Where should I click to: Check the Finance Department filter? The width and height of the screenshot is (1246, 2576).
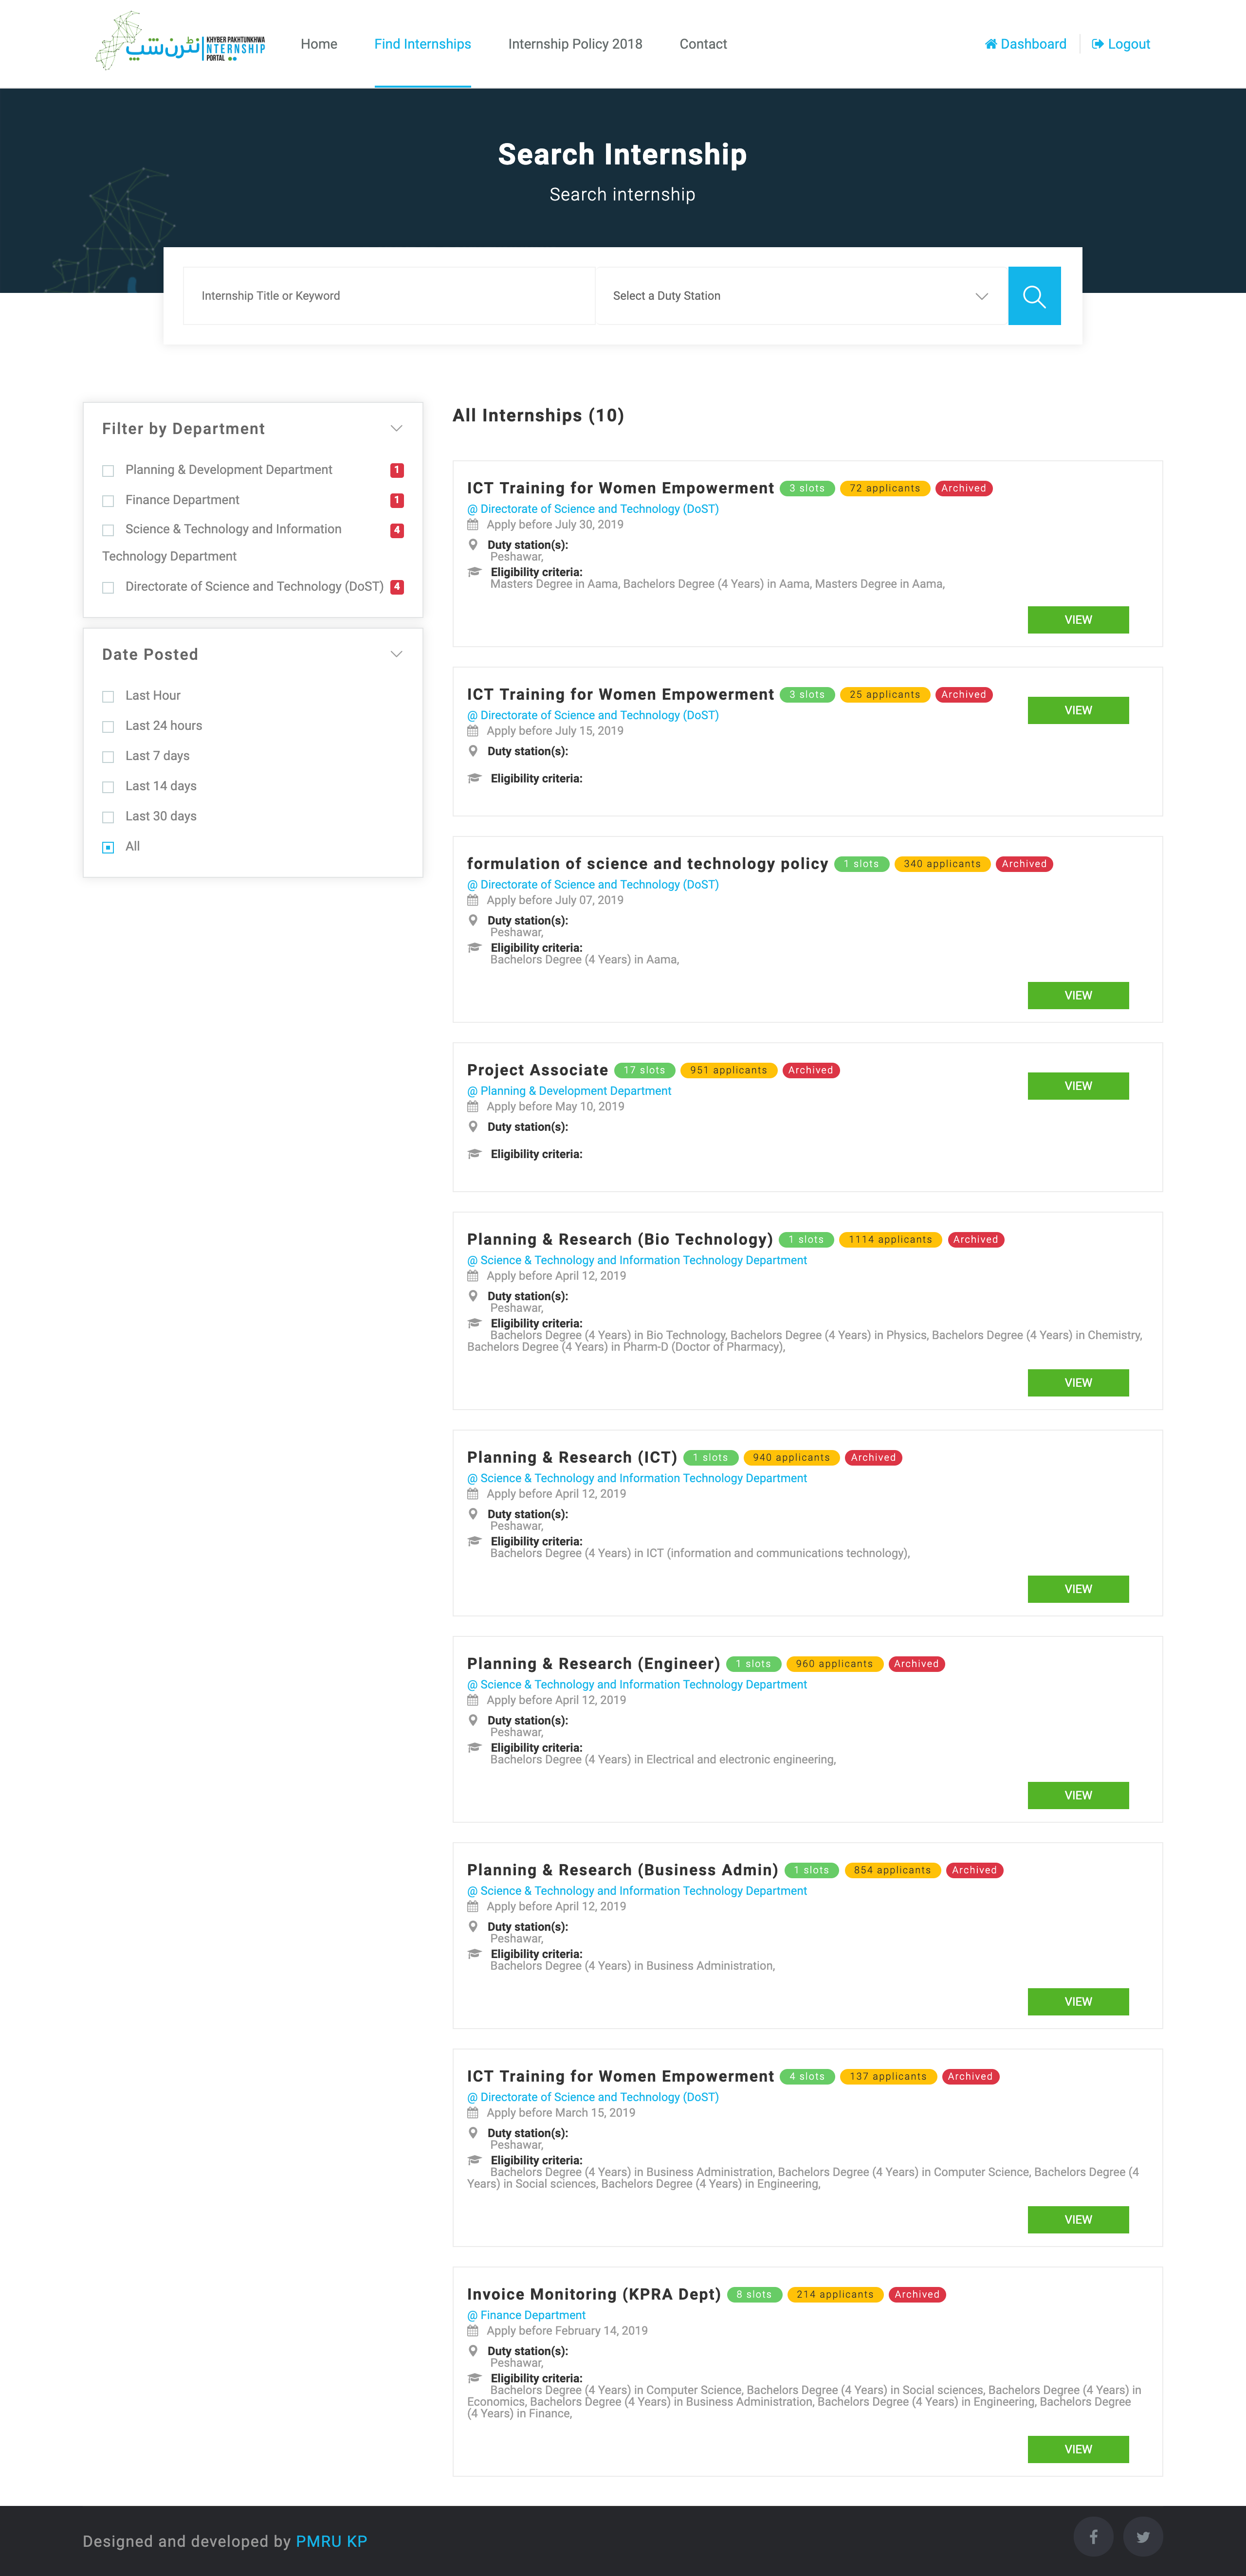108,501
